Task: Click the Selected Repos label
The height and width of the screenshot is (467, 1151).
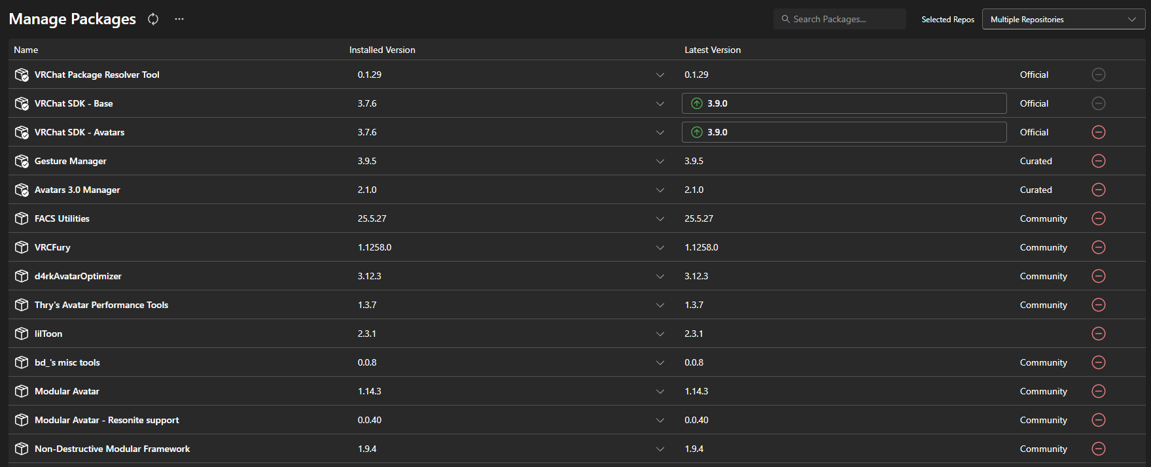Action: click(x=947, y=20)
